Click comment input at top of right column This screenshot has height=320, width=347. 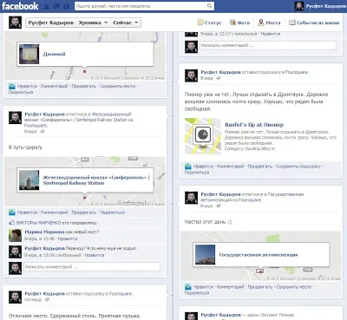(268, 45)
